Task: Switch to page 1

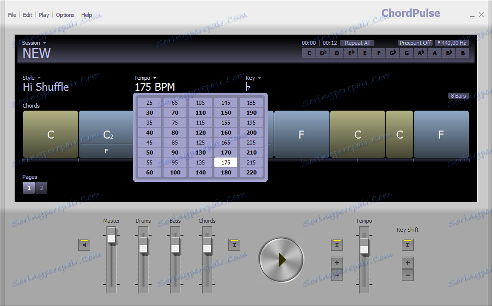Action: (29, 188)
